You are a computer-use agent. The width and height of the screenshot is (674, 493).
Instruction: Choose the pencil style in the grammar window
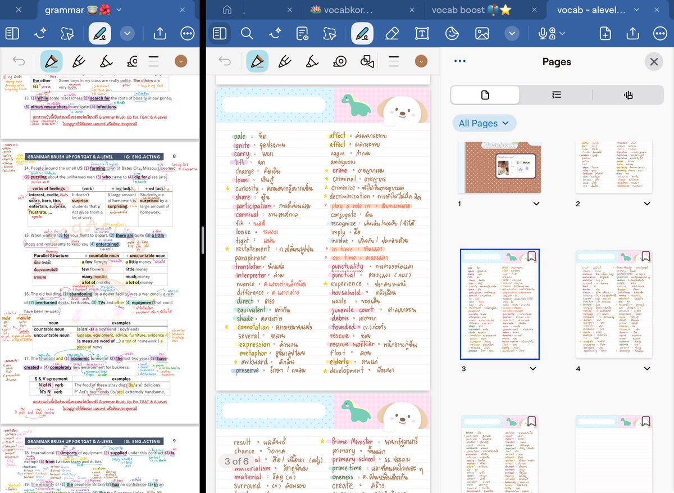(x=79, y=61)
